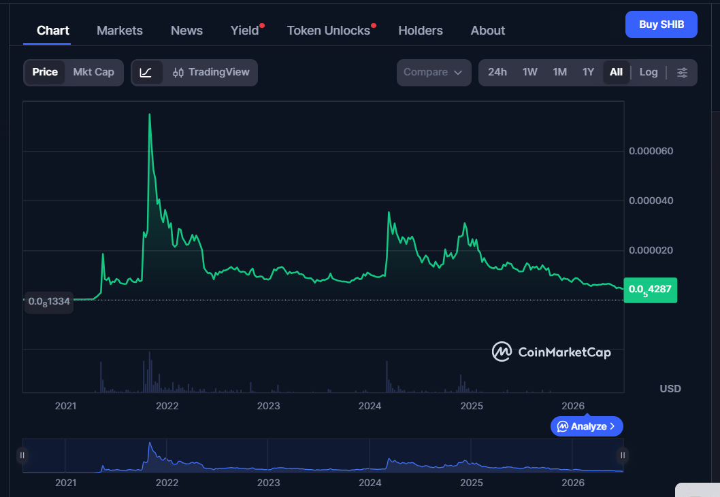This screenshot has width=720, height=497.
Task: Switch to the Holders tab
Action: coord(420,31)
